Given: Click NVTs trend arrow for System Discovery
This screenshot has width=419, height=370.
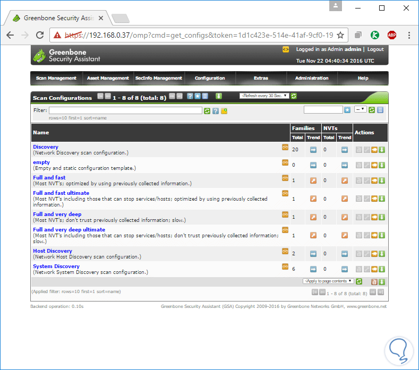Looking at the screenshot, I should [345, 269].
